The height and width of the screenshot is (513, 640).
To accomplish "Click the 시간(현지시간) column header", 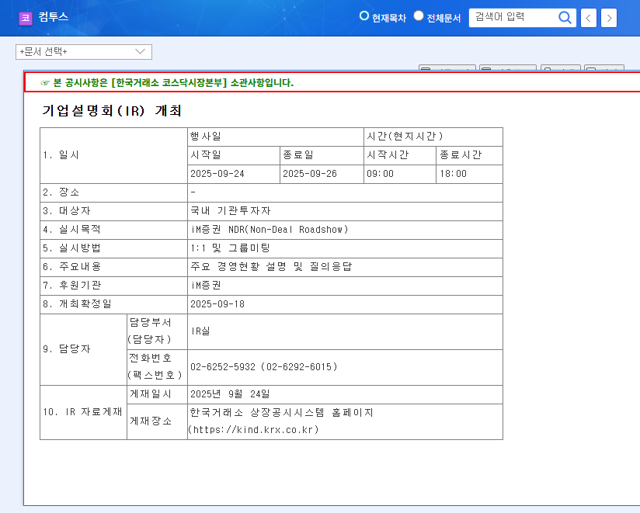I will point(433,137).
